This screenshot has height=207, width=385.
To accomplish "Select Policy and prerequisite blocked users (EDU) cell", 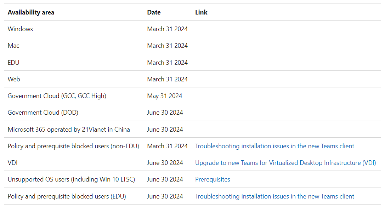I will 67,196.
